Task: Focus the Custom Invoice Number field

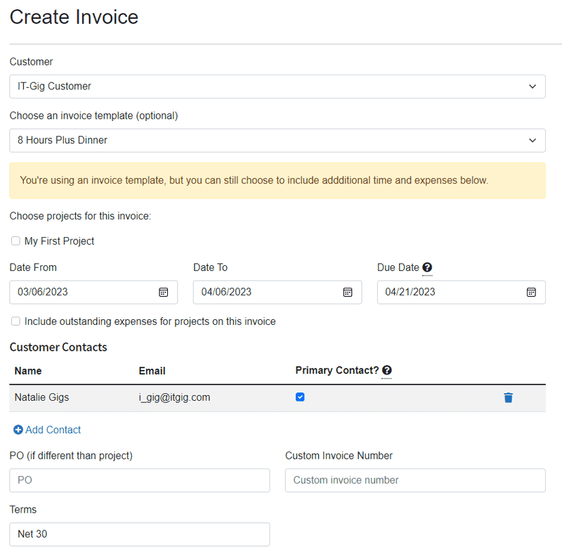Action: [414, 480]
